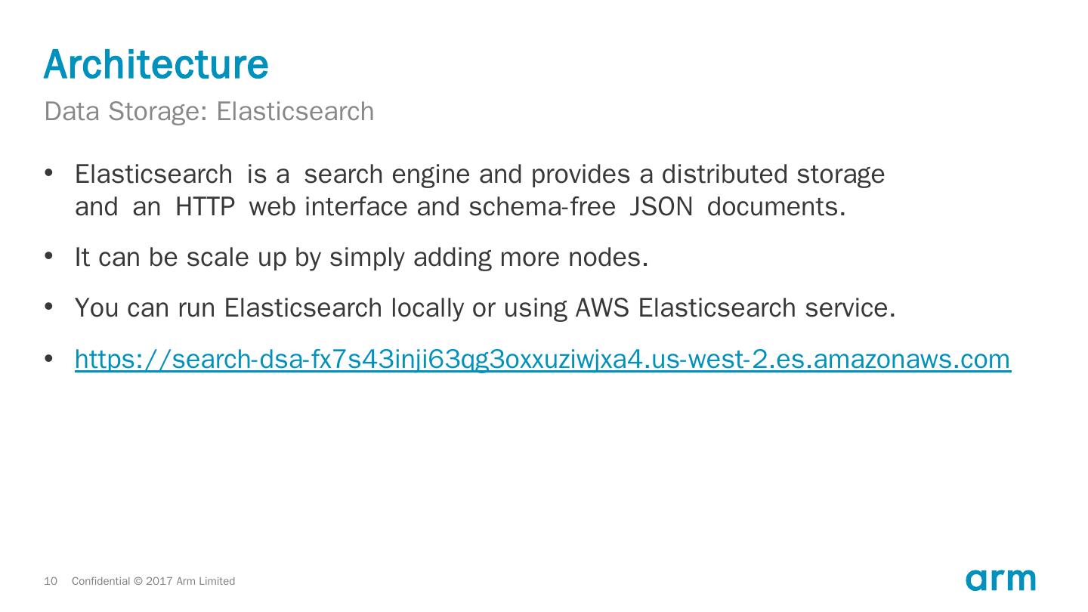Image resolution: width=1088 pixels, height=612 pixels.
Task: Click the arm logo
Action: pos(1000,580)
